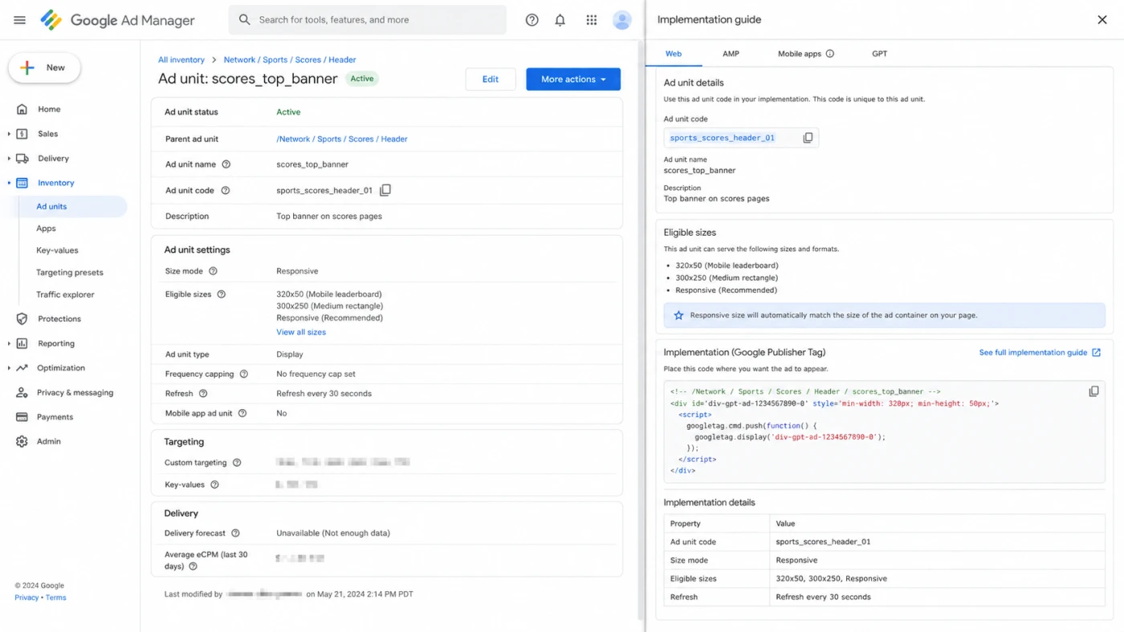Screen dimensions: 1124x632
Task: Open Network / Sports / Scores / Header breadcrumb
Action: coord(290,59)
